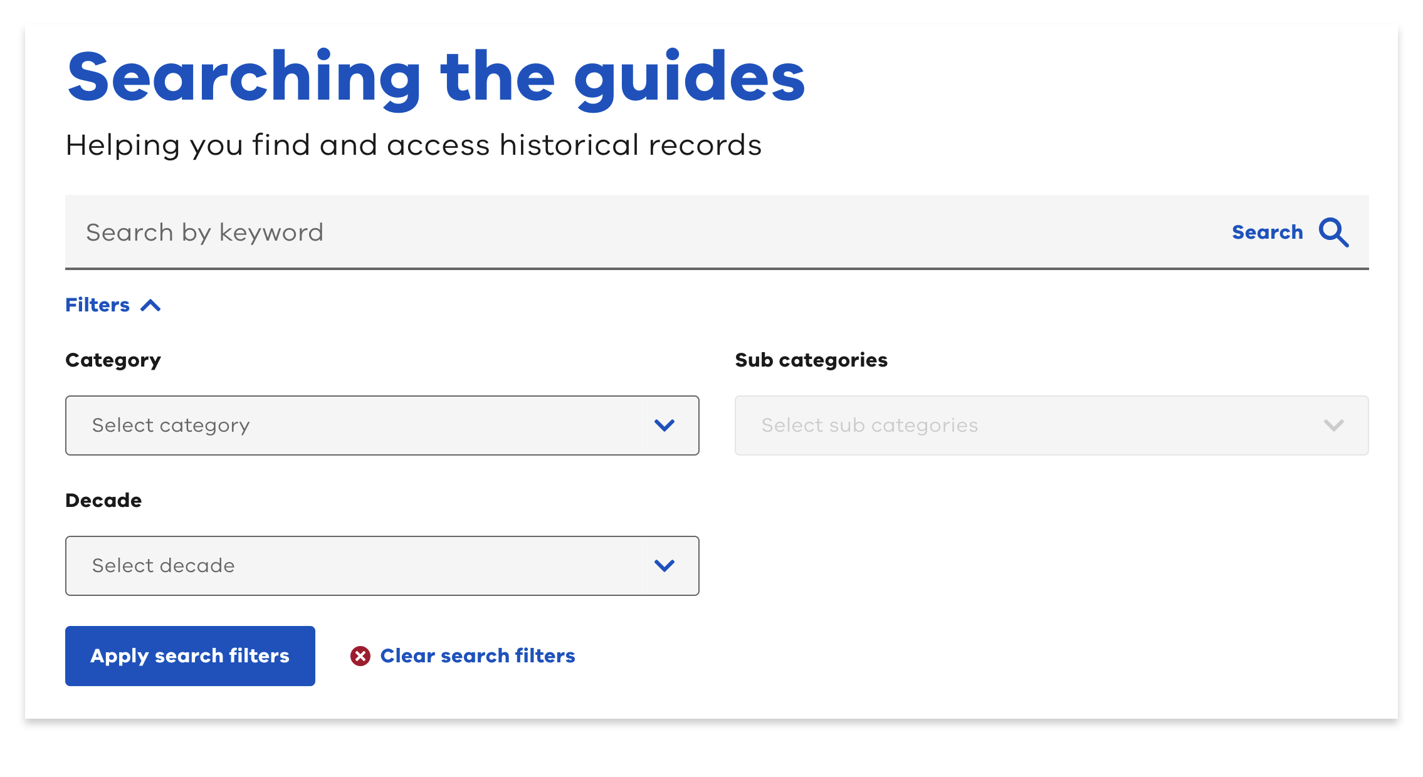Click the Sub categories dropdown chevron
Viewport: 1423px width, 777px height.
pos(1333,425)
